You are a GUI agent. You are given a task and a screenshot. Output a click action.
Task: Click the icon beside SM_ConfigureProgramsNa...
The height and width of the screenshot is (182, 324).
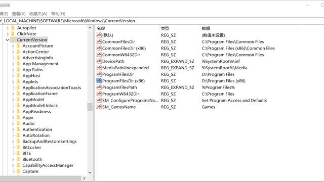pos(99,100)
